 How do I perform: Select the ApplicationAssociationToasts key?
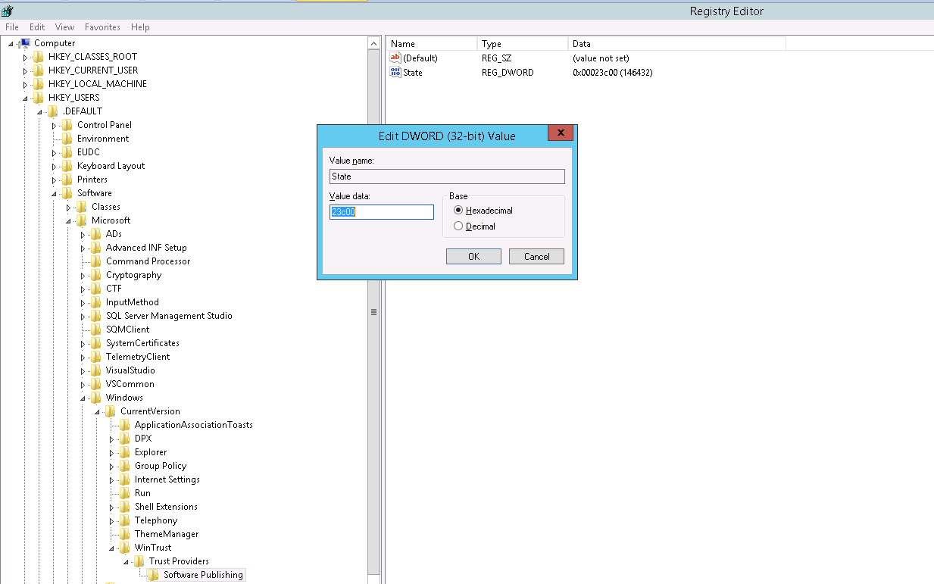tap(194, 425)
